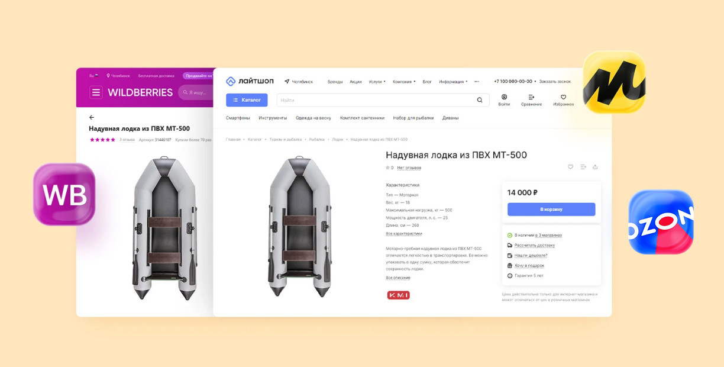
Task: Click the back arrow on Wildberries page
Action: click(x=92, y=117)
